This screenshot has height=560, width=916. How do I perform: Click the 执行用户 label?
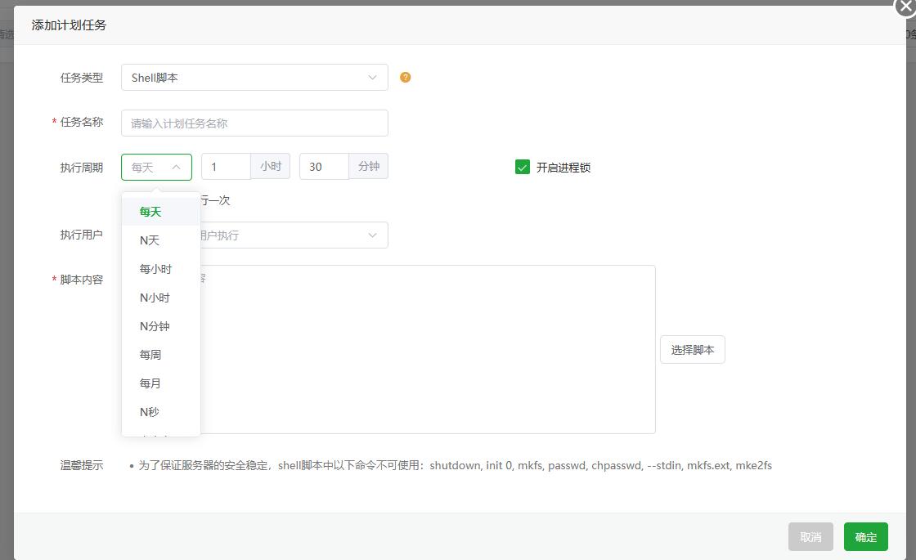click(81, 235)
